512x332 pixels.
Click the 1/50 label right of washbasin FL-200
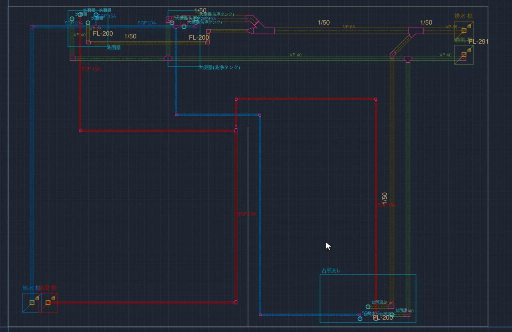(130, 36)
